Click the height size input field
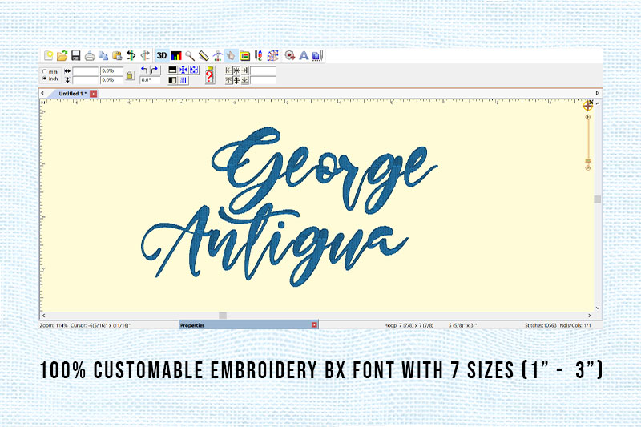The image size is (641, 427). click(86, 80)
